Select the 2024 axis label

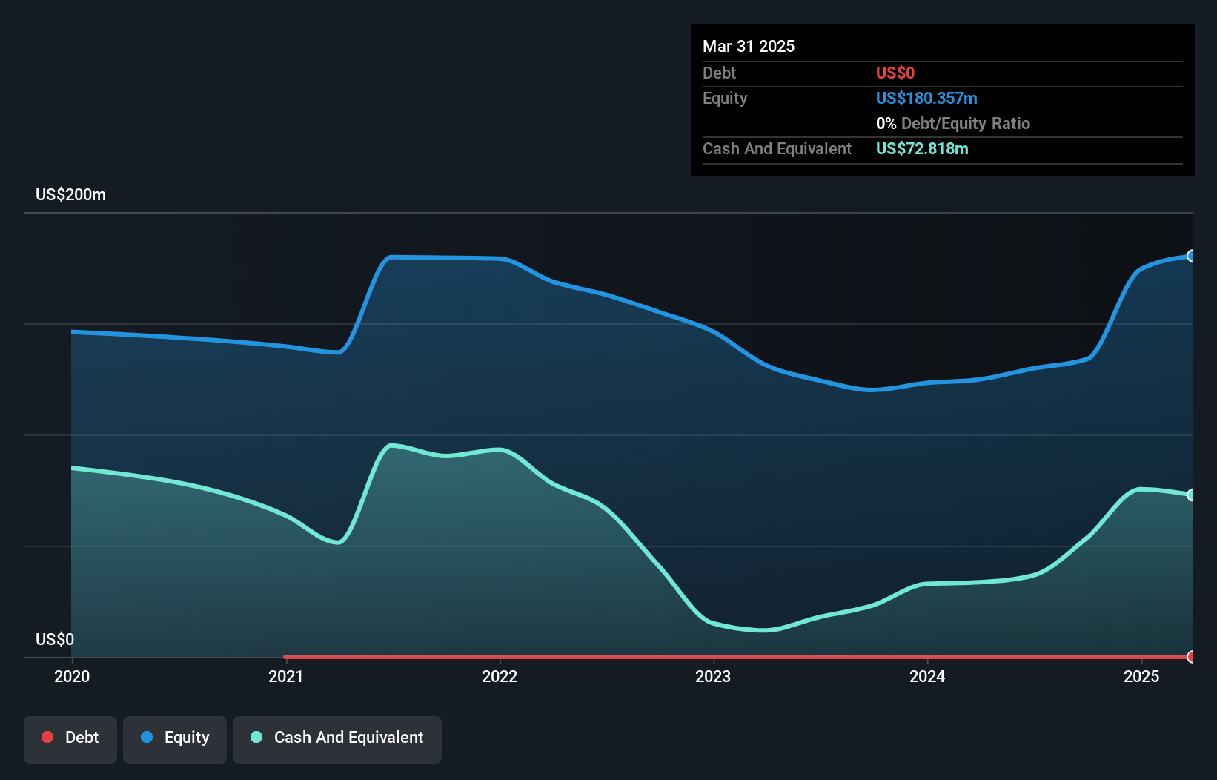coord(927,676)
